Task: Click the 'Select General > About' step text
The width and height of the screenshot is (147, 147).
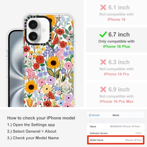Action: pyautogui.click(x=34, y=131)
